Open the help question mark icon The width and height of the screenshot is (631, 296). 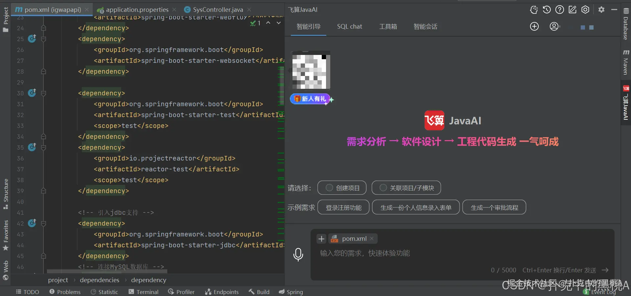pyautogui.click(x=560, y=10)
